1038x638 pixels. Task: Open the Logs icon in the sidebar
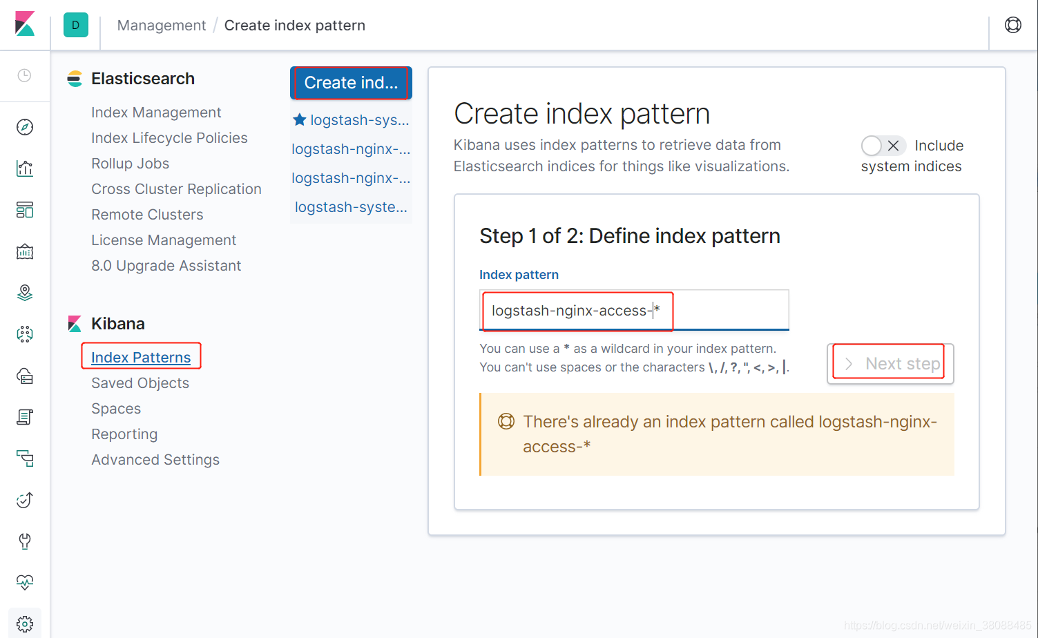point(25,417)
